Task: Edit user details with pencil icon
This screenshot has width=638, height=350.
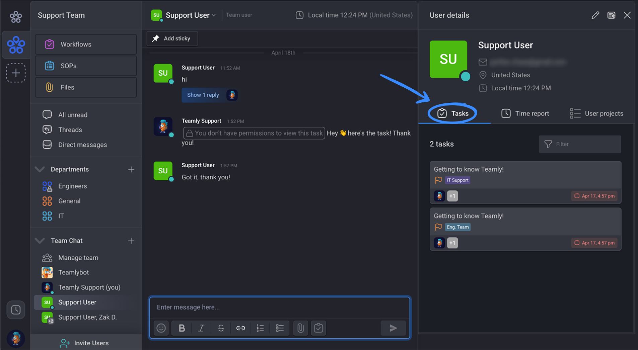Action: 595,15
